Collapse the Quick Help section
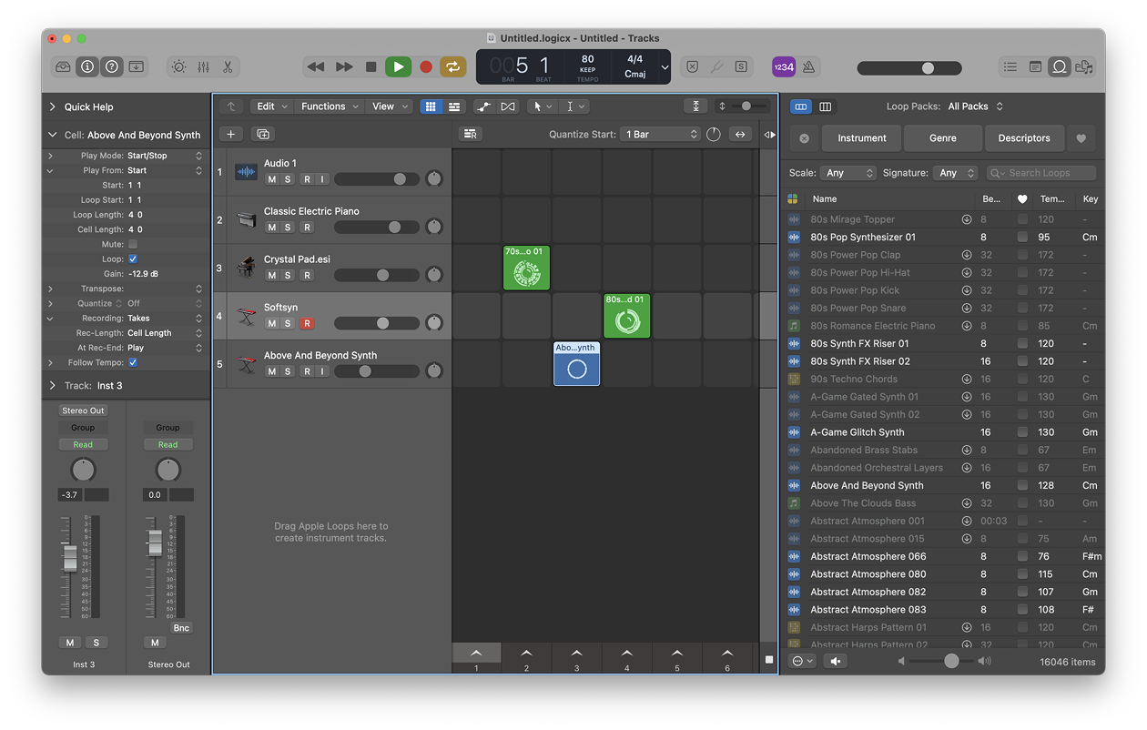 point(53,106)
